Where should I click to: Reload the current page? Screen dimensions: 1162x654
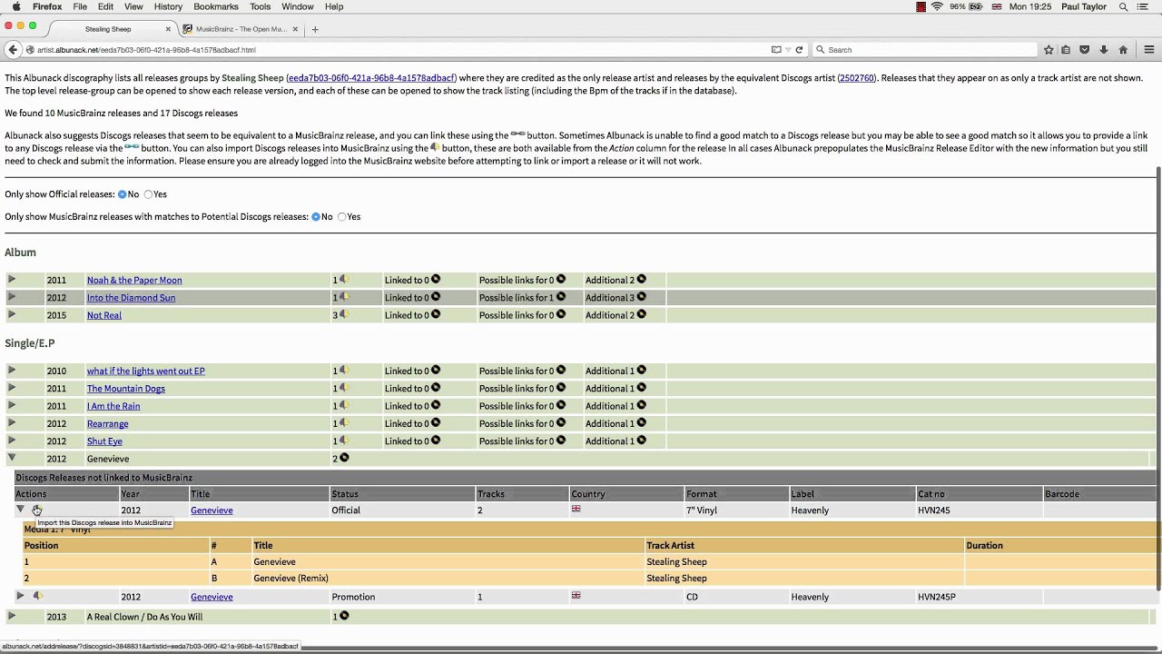[x=799, y=50]
